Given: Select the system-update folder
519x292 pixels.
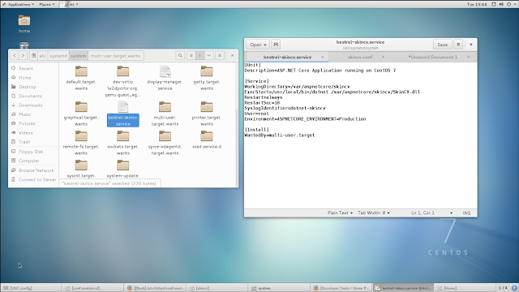Looking at the screenshot, I should coord(122,169).
